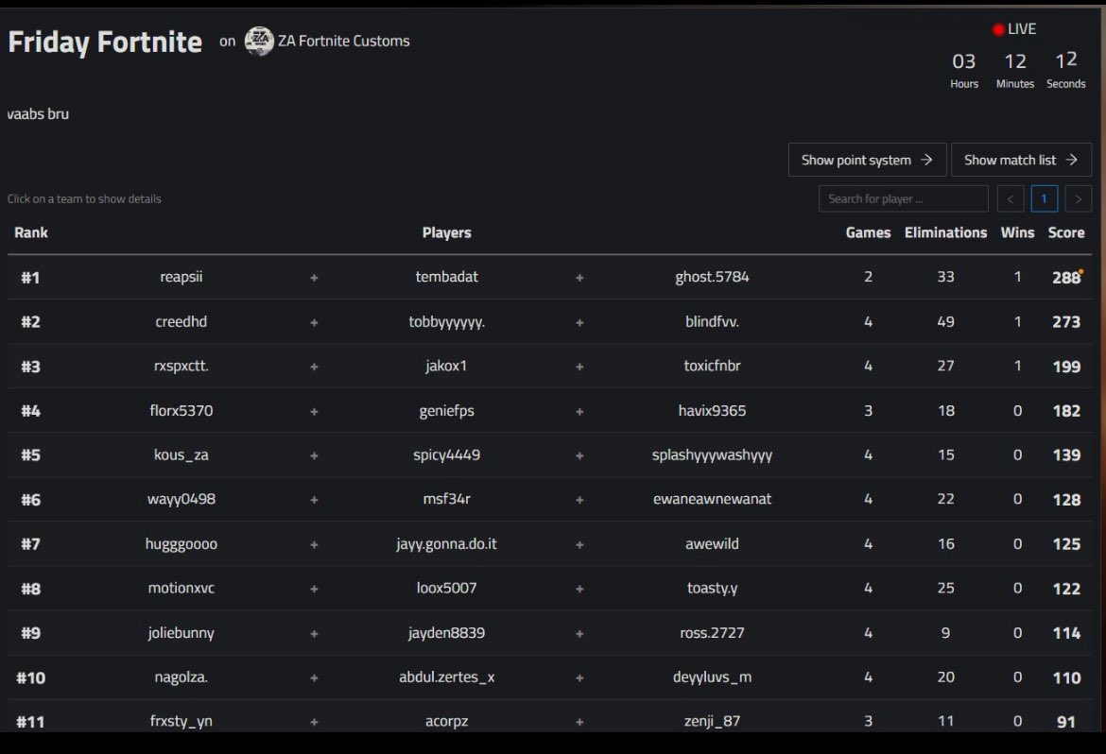Screen dimensions: 1106x754
Task: Select player hugggoooo
Action: pyautogui.click(x=181, y=544)
